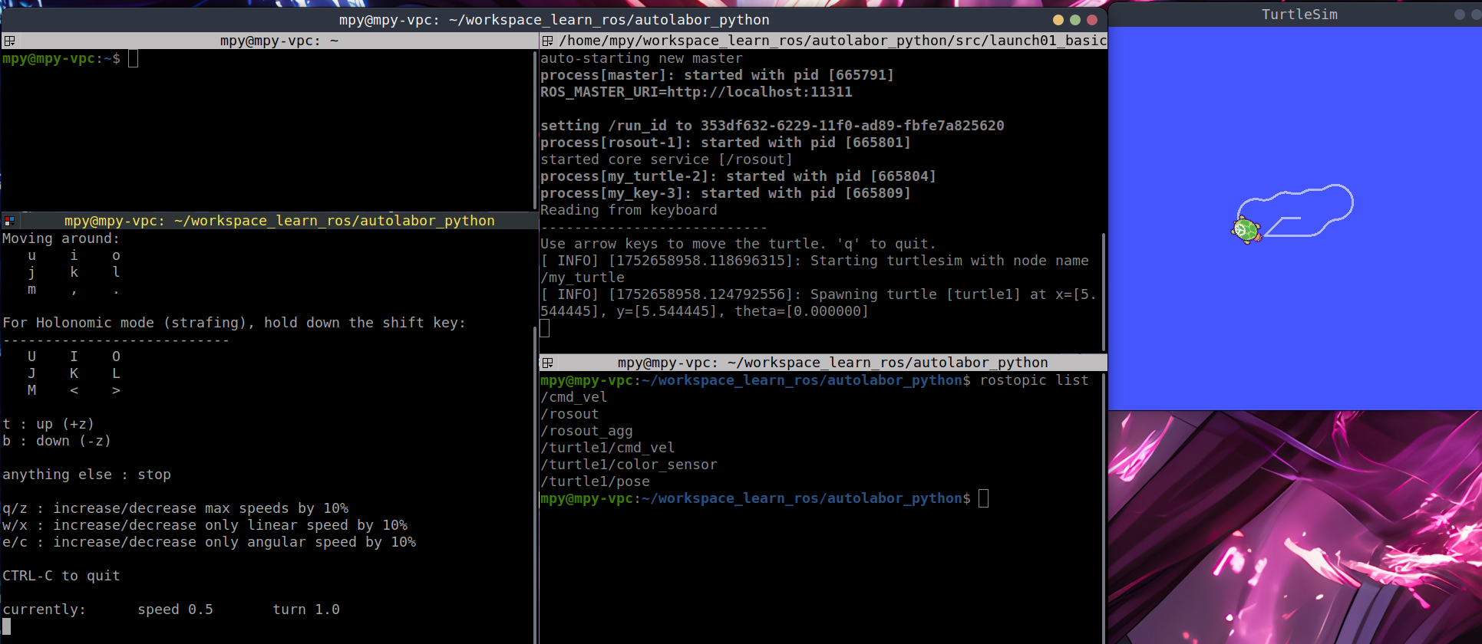Viewport: 1482px width, 644px height.
Task: Click the scrollbar of the home directory pane
Action: (x=535, y=130)
